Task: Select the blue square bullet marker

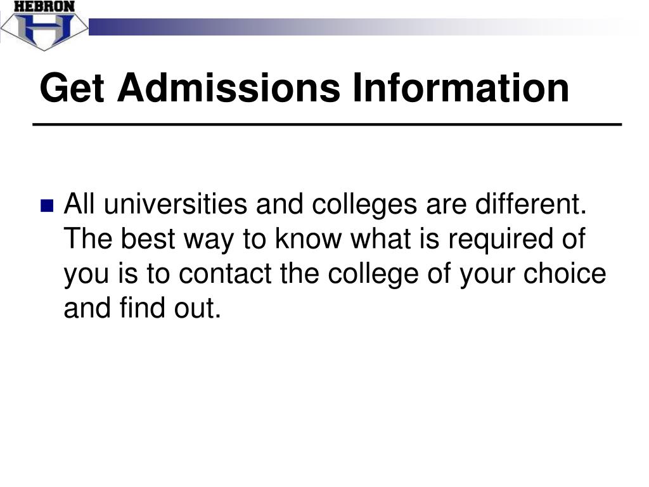Action: [47, 206]
